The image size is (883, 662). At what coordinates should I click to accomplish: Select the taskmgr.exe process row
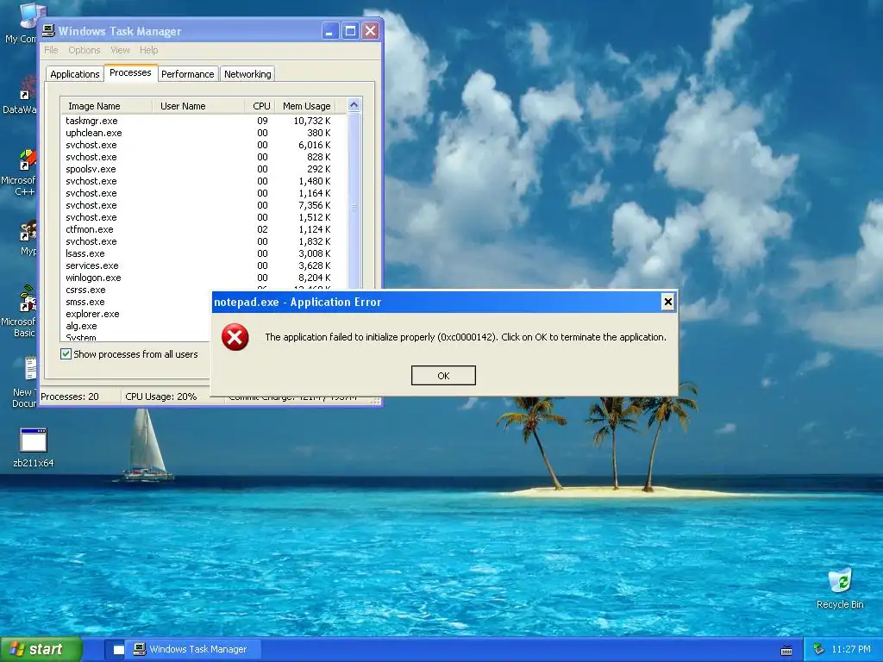tap(204, 121)
